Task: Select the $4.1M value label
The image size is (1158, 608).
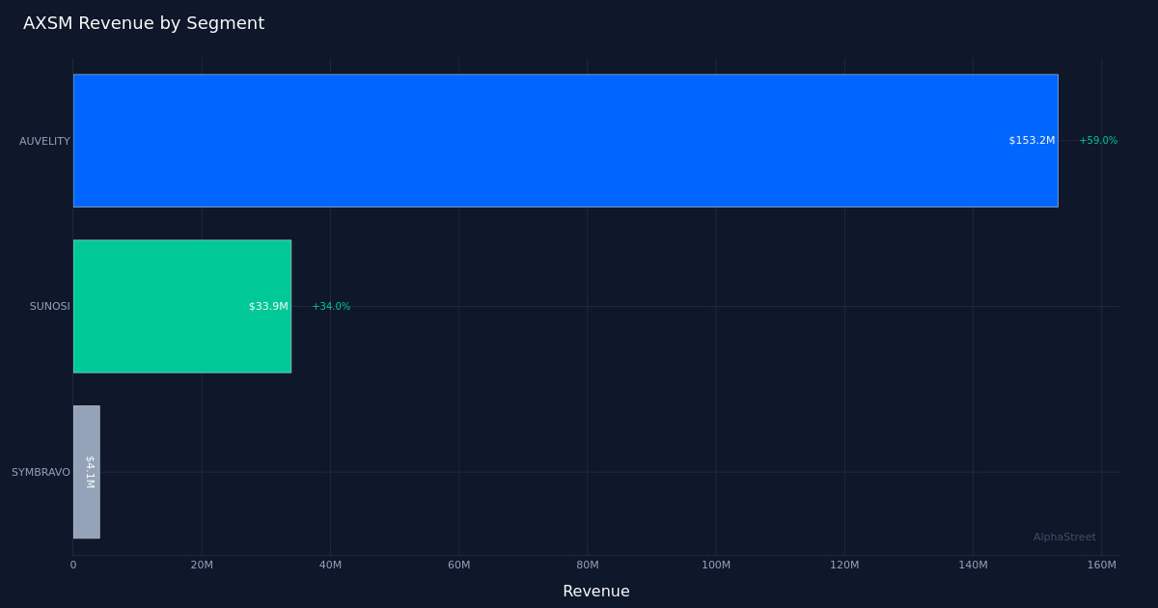Action: click(x=90, y=472)
